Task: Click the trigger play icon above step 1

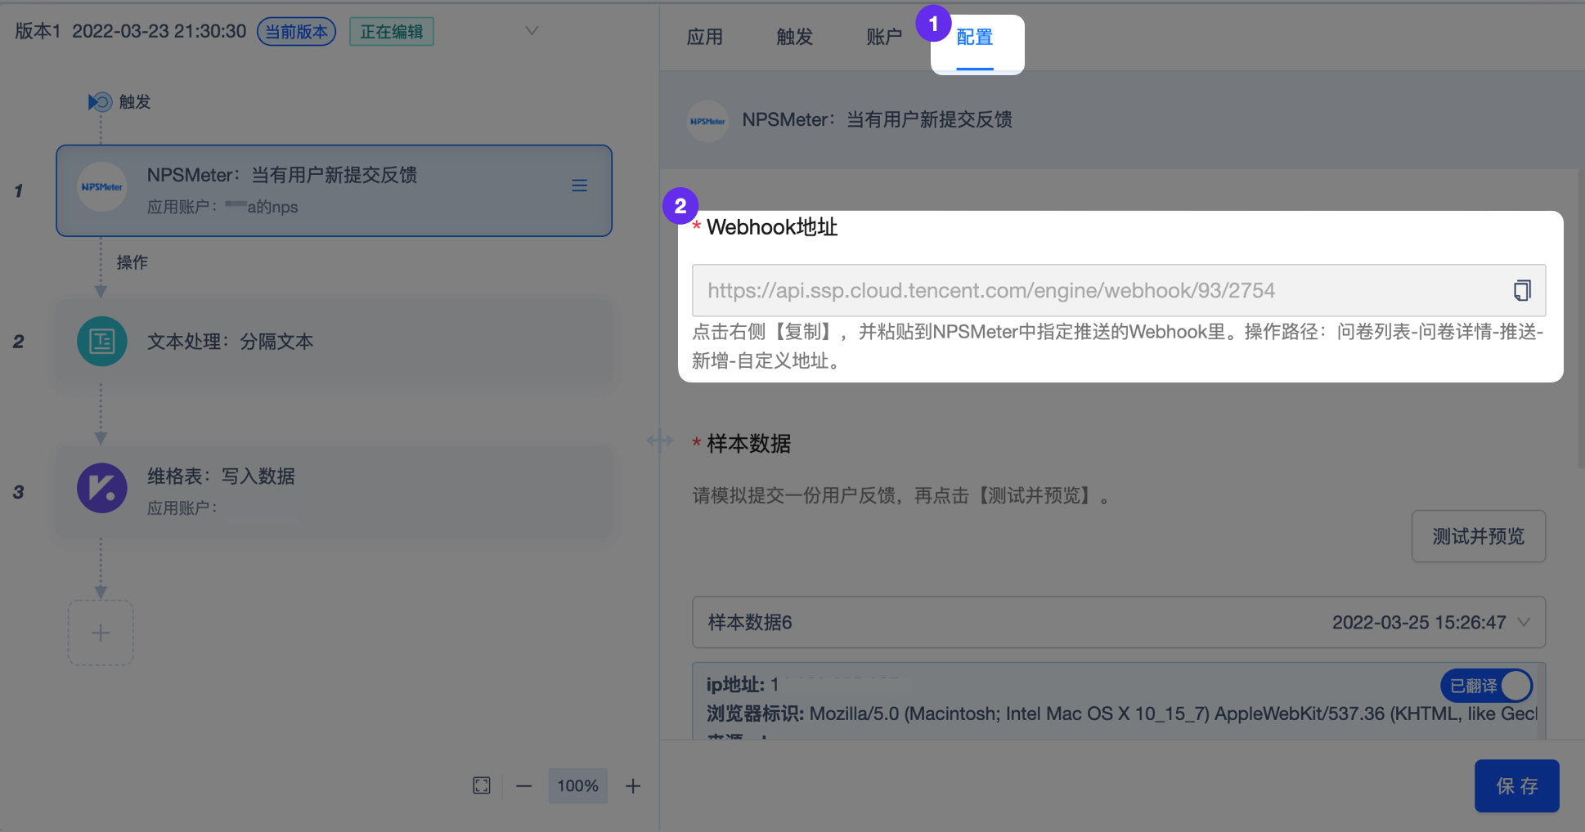Action: 100,102
